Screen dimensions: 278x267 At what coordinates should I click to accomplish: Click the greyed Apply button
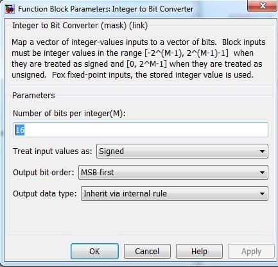pyautogui.click(x=251, y=252)
